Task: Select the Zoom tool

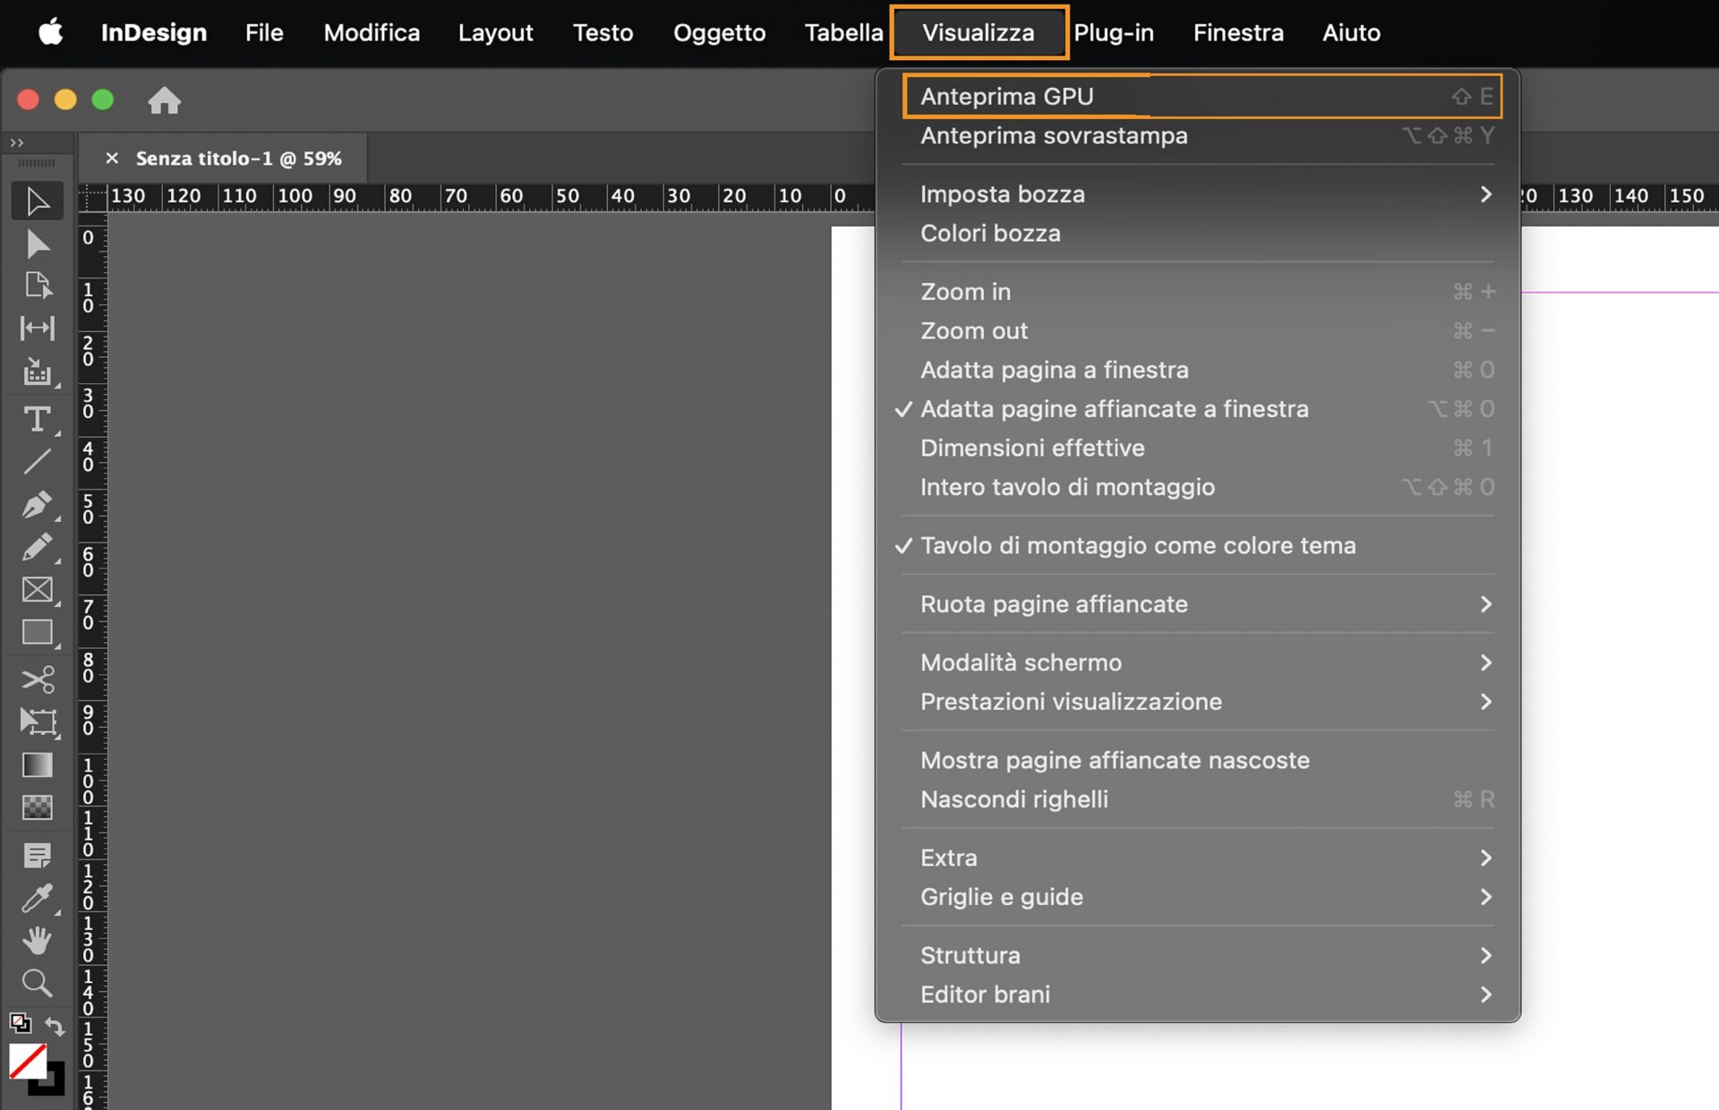Action: 37,983
